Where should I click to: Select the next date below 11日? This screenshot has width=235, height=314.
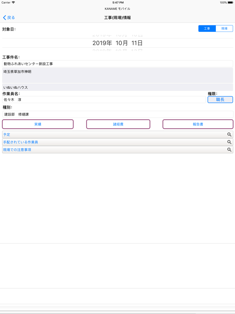pos(117,50)
